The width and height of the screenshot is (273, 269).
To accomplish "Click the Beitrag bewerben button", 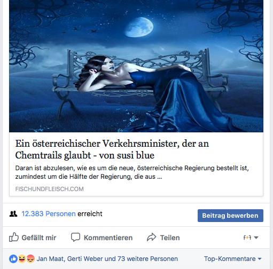I will pyautogui.click(x=230, y=216).
